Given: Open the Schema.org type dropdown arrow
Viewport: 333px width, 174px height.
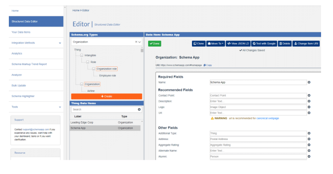Looking at the screenshot, I should pos(140,42).
